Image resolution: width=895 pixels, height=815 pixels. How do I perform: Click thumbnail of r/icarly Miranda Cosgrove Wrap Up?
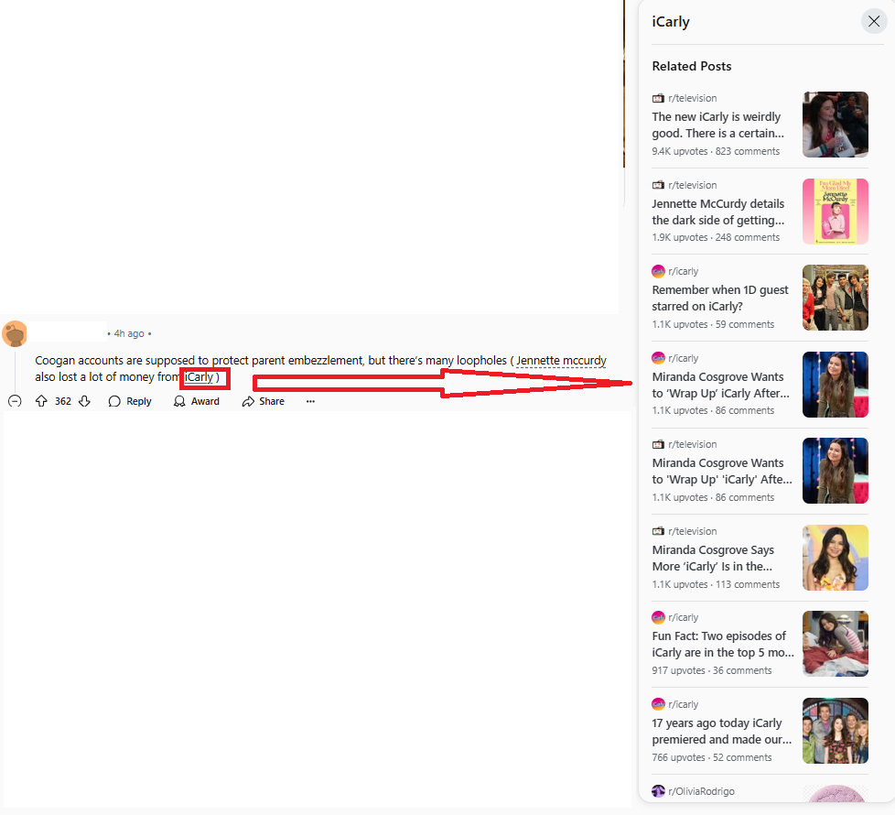click(x=836, y=385)
